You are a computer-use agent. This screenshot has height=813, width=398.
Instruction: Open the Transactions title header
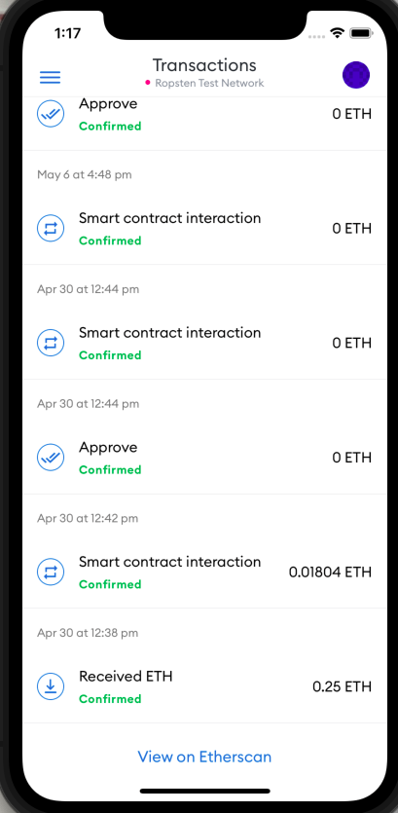[x=204, y=65]
